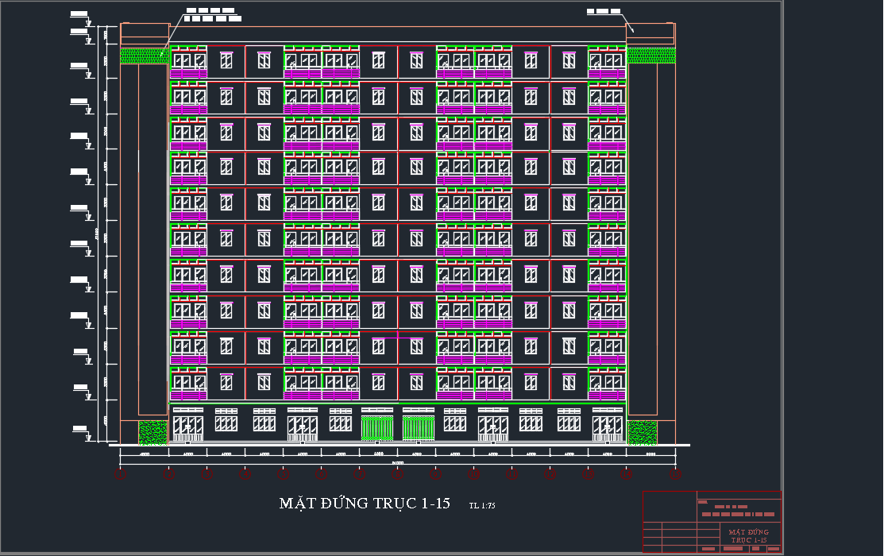Select the top-left green hatched roof band
Image resolution: width=884 pixels, height=556 pixels.
[144, 56]
